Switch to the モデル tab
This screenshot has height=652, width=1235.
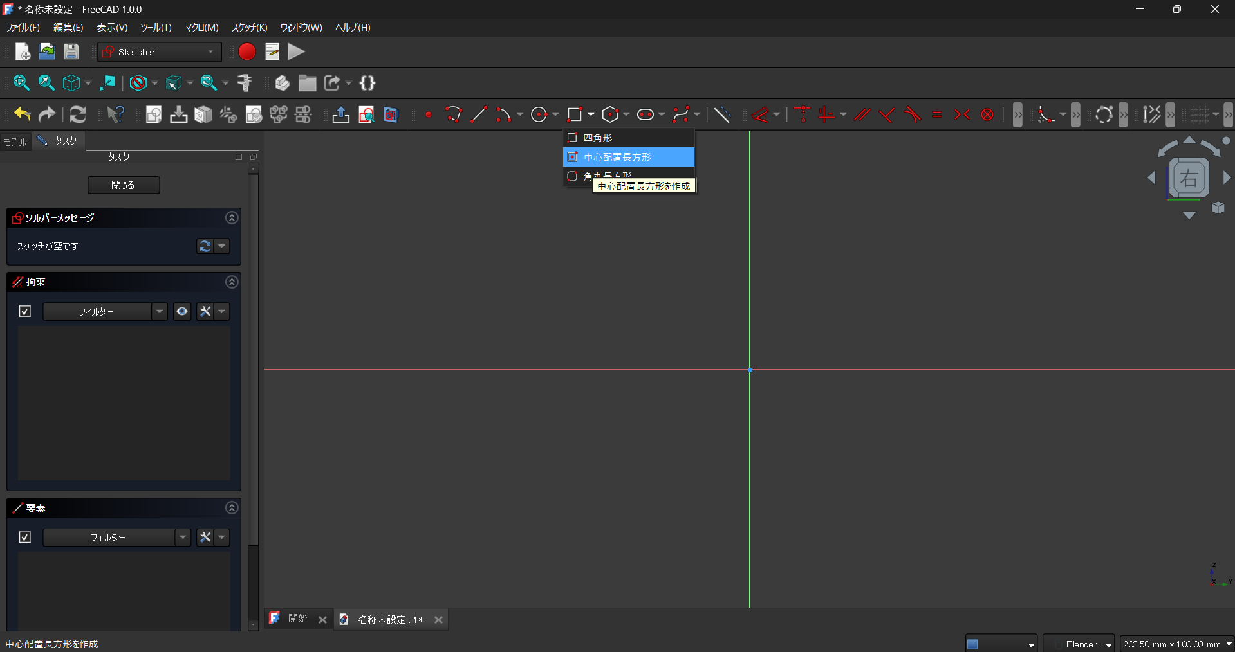[15, 141]
